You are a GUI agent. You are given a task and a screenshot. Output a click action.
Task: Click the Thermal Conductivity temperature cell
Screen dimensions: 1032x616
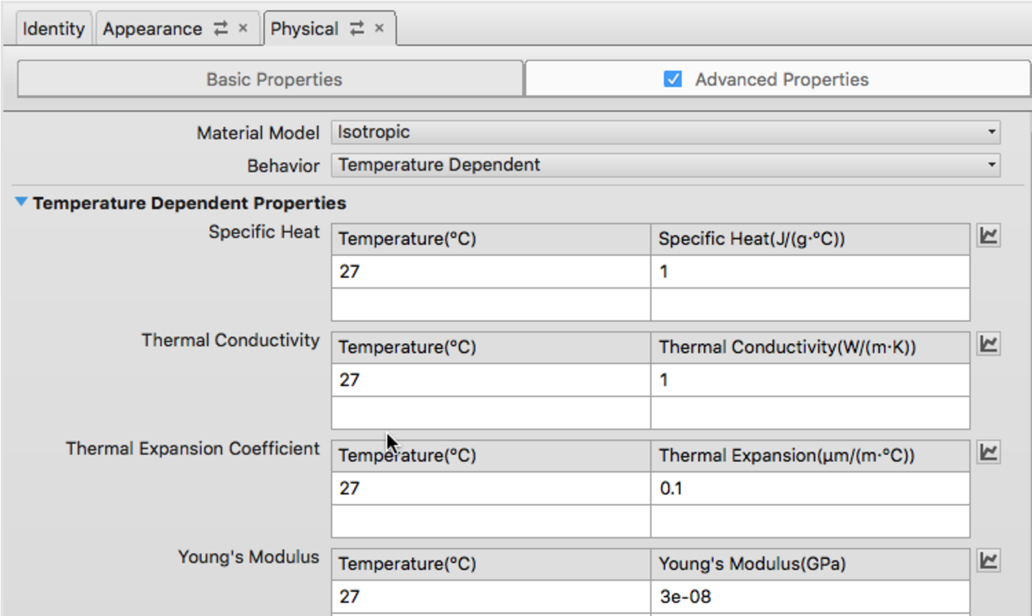(491, 380)
